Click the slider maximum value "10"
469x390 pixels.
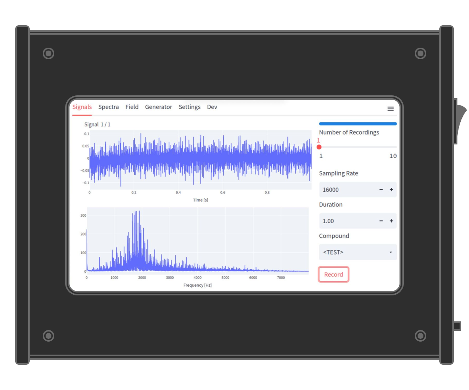393,156
